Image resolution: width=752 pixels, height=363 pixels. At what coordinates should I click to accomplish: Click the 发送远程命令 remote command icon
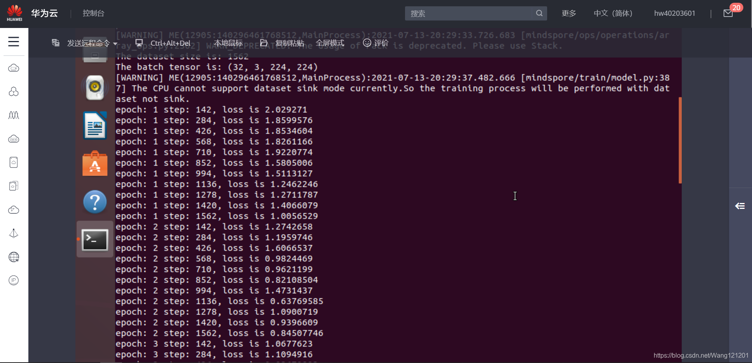point(56,43)
